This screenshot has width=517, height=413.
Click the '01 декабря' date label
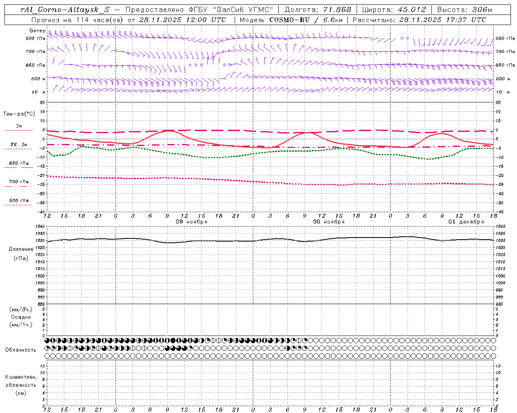(466, 222)
